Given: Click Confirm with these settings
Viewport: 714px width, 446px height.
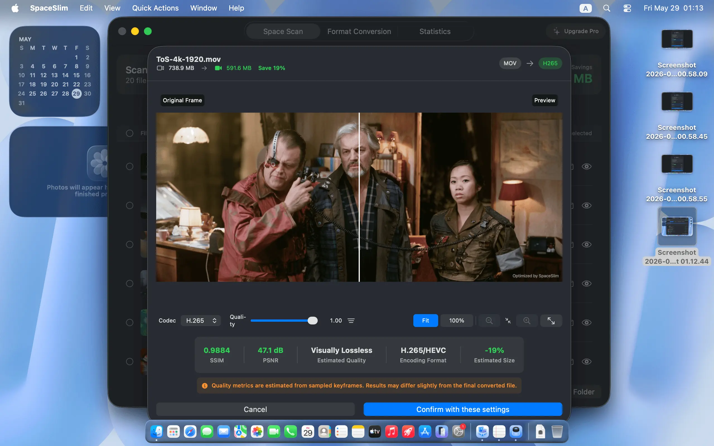Looking at the screenshot, I should coord(463,409).
